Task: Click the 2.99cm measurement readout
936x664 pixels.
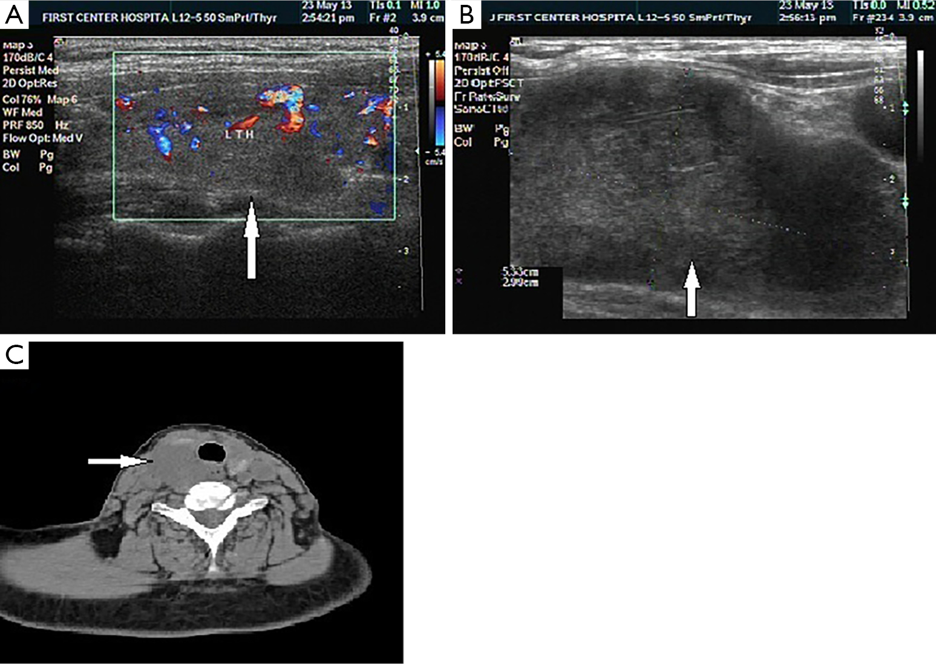Action: [x=520, y=282]
